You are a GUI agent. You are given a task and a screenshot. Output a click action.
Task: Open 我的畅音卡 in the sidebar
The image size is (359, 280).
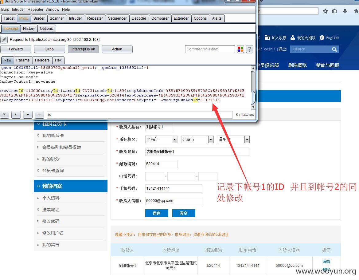53,136
